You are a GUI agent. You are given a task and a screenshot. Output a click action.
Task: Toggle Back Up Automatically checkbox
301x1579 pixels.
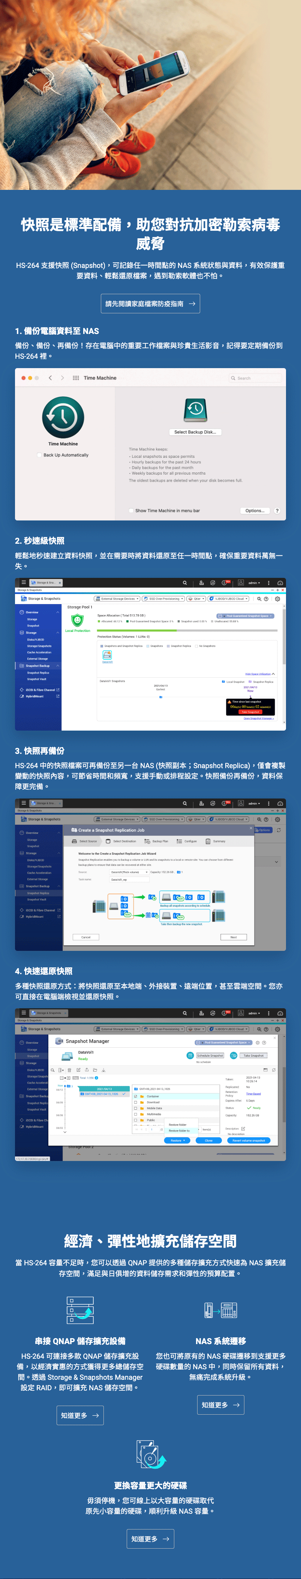pyautogui.click(x=39, y=456)
